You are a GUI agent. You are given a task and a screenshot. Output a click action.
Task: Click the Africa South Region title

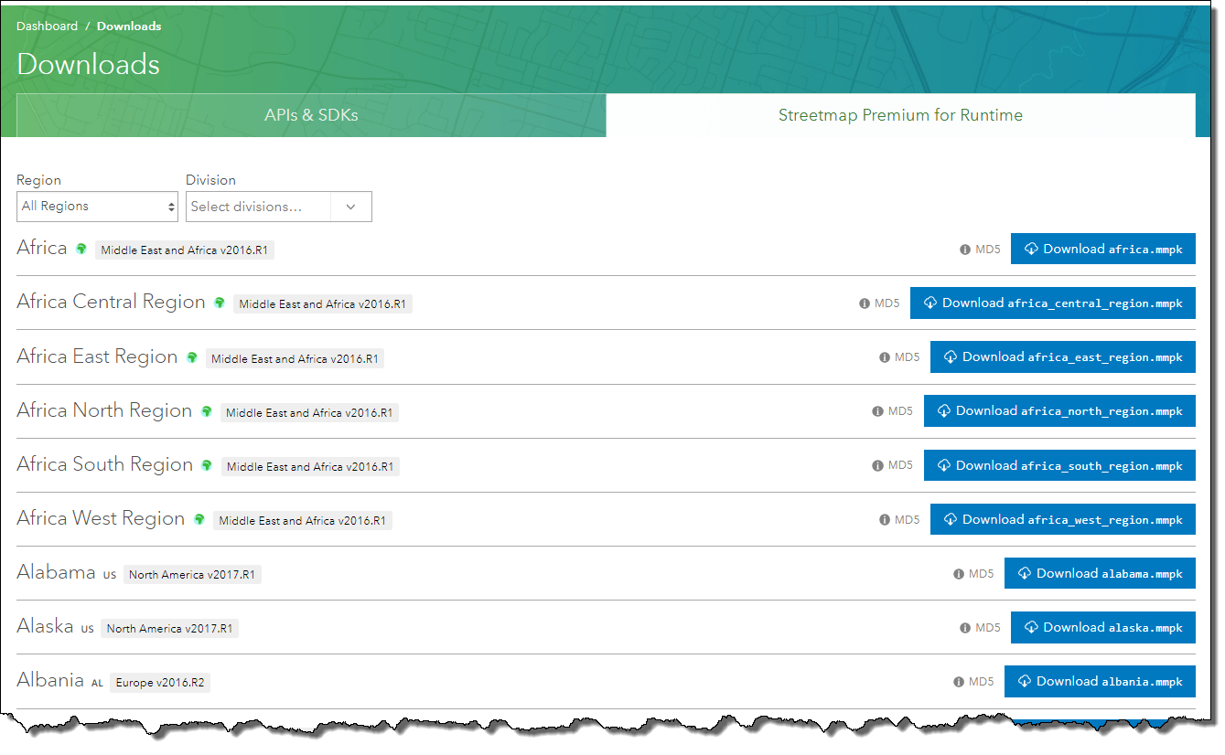pos(105,464)
